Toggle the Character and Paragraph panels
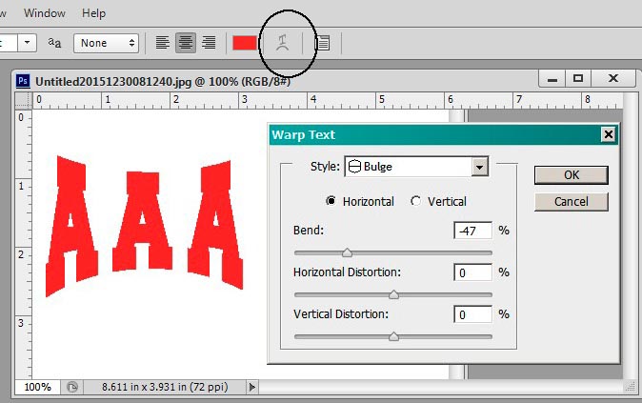The height and width of the screenshot is (403, 642). (x=323, y=43)
